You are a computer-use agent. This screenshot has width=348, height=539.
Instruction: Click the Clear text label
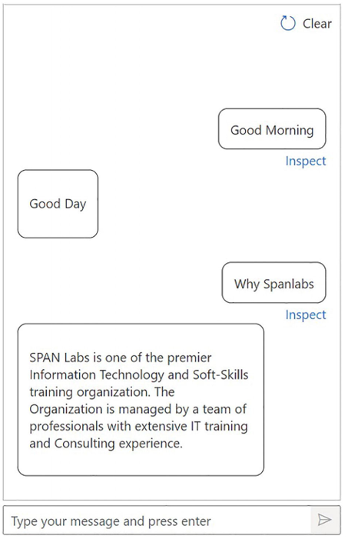coord(317,23)
